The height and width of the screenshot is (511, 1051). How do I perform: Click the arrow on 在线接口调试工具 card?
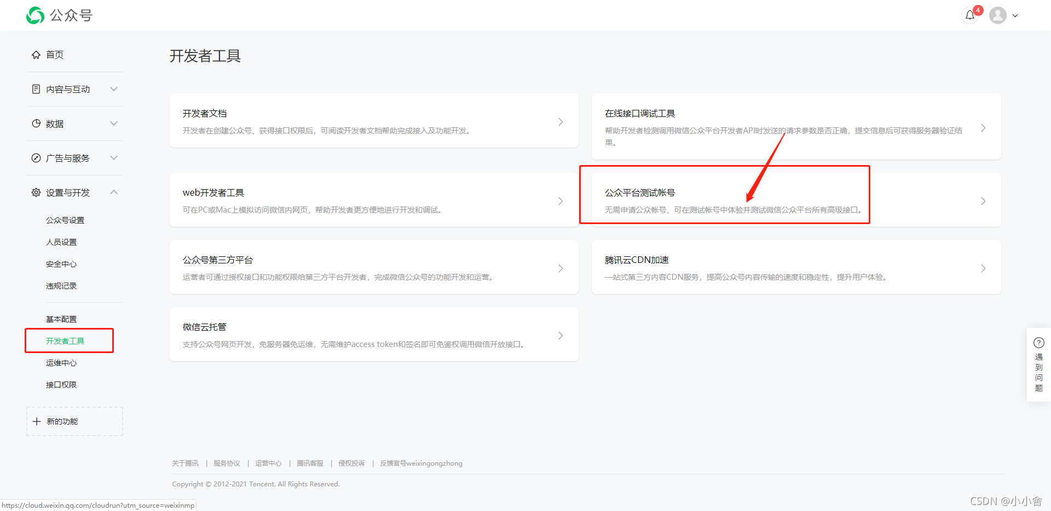point(983,128)
